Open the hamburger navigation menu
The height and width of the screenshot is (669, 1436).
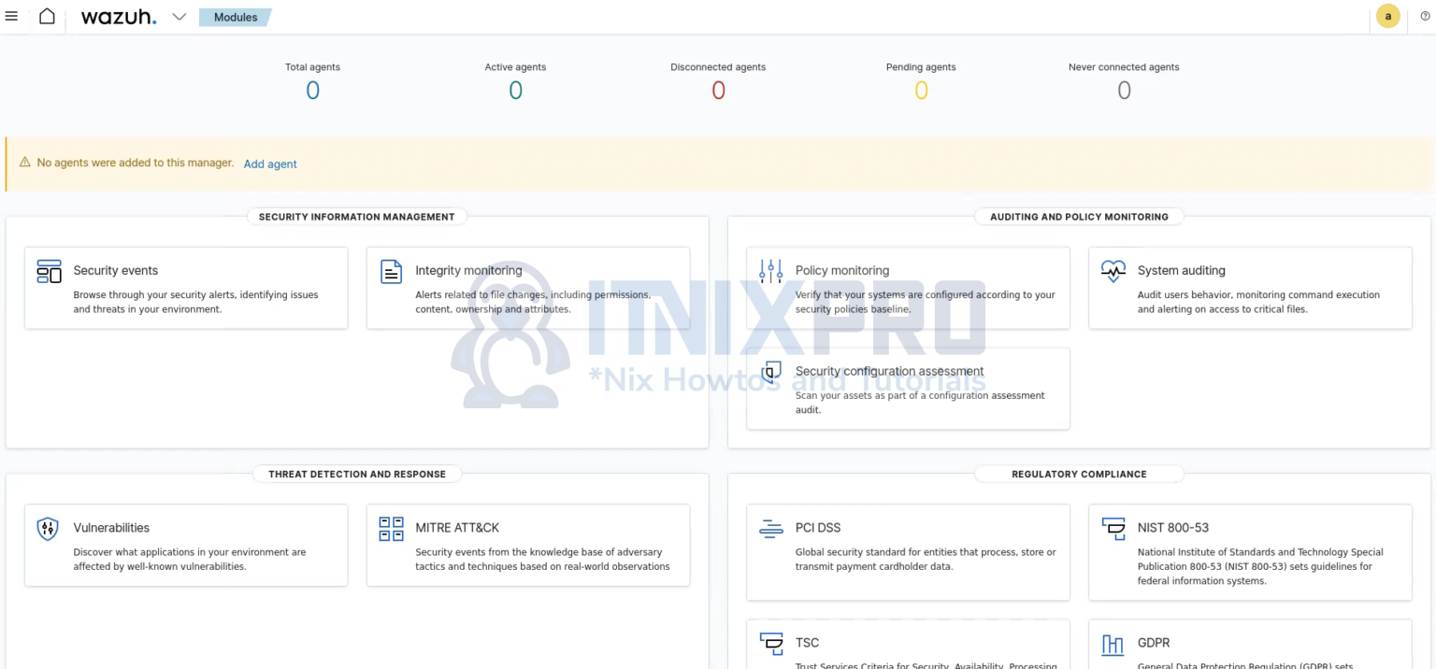point(12,16)
